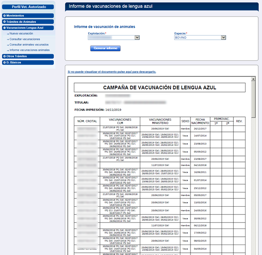Click the birth date 04/10/2018 cell
The image size is (262, 255).
(200, 165)
